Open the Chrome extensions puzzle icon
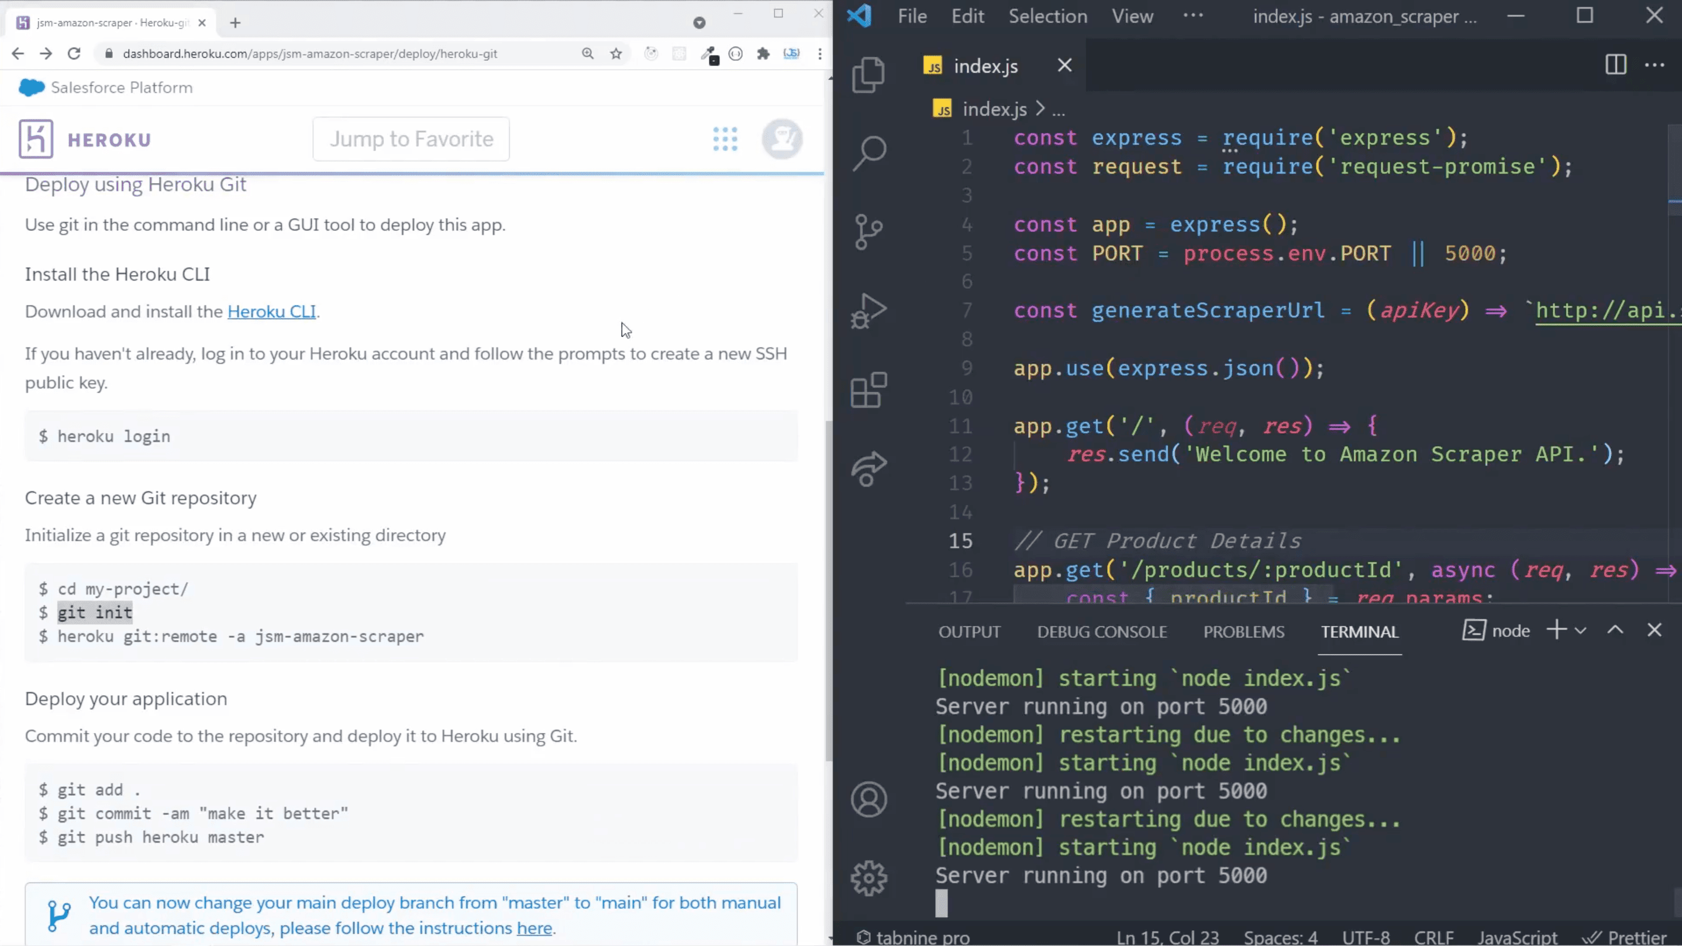Screen dimensions: 1682x946 point(763,54)
